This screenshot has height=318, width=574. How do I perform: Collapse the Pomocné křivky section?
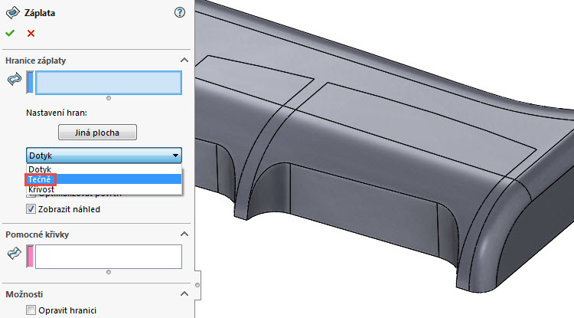(184, 234)
